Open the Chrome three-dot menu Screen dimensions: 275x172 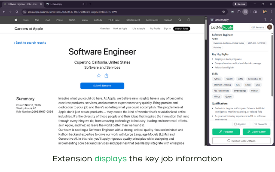click(x=271, y=12)
